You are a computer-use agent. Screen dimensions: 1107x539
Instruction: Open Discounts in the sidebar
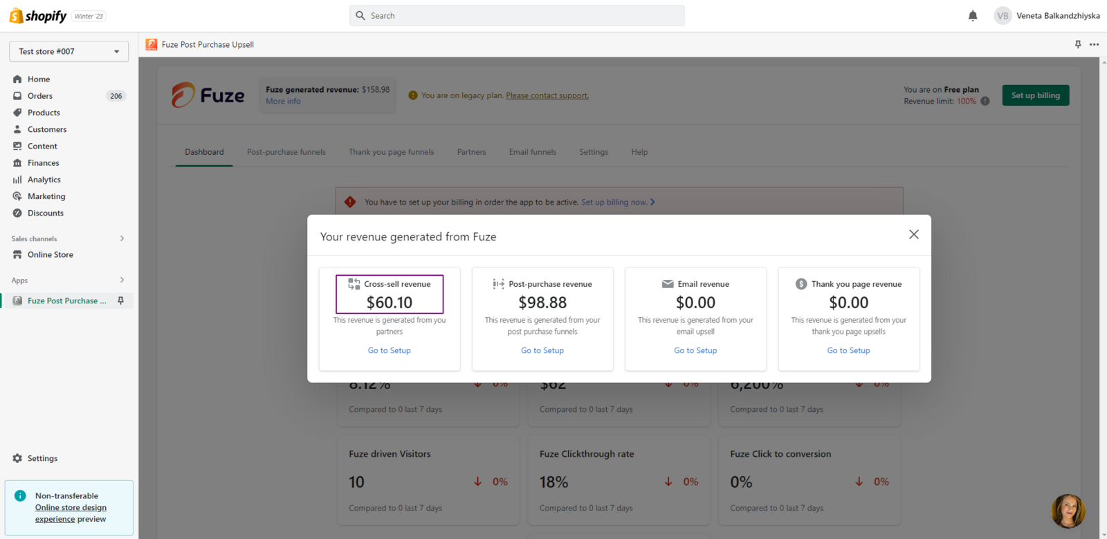tap(46, 213)
